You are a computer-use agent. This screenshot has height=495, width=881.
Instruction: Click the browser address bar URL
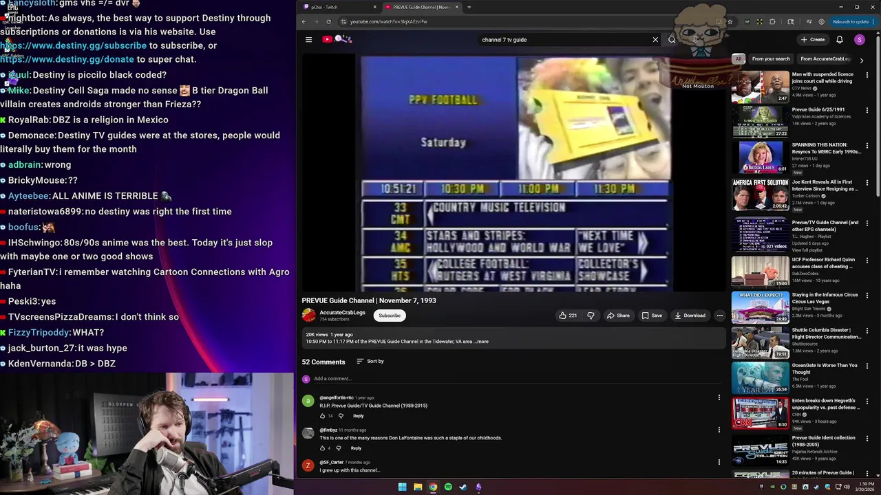tap(389, 21)
